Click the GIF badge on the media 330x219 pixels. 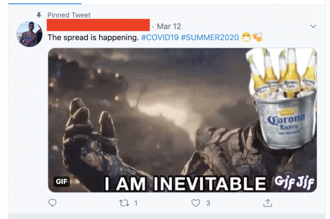click(x=62, y=181)
